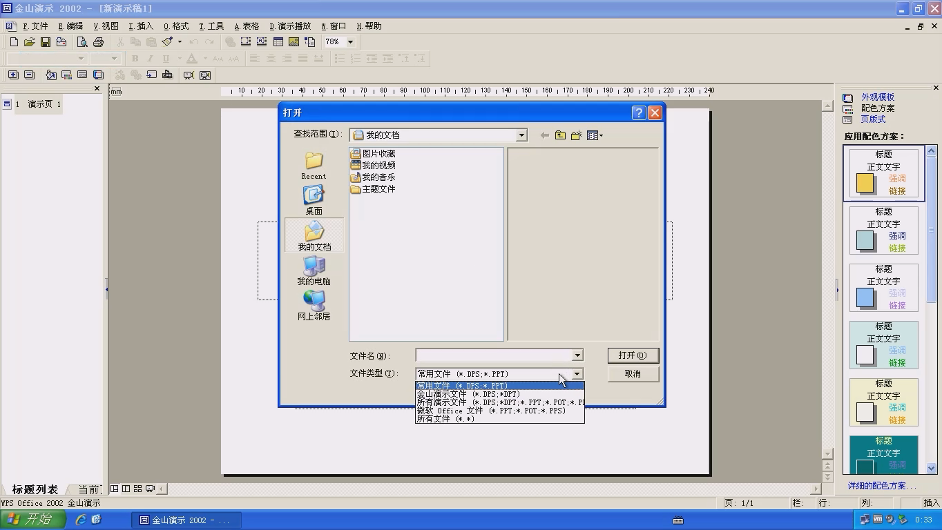Viewport: 942px width, 530px height.
Task: Open the zoom percentage dropdown showing 78%
Action: pos(350,42)
